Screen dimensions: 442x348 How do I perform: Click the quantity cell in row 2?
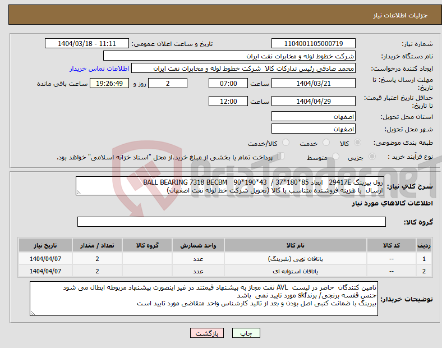pyautogui.click(x=97, y=271)
